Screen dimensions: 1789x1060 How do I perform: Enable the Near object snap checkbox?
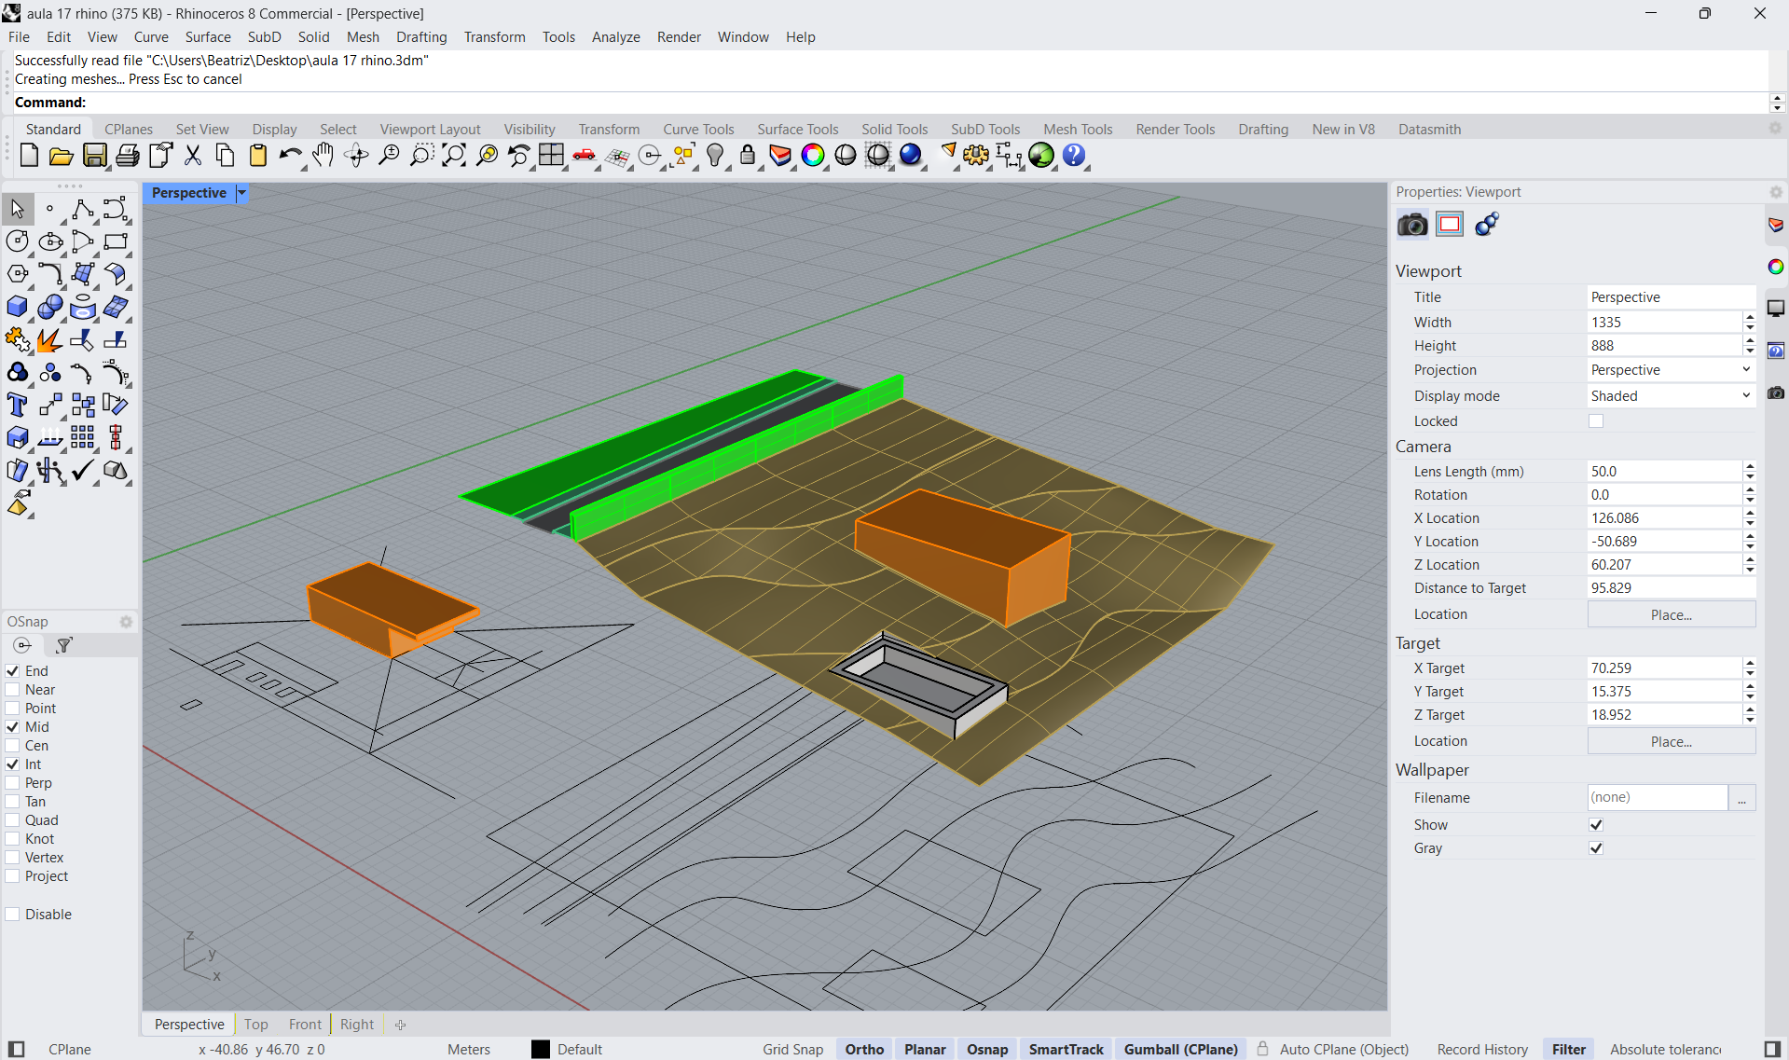click(x=13, y=690)
